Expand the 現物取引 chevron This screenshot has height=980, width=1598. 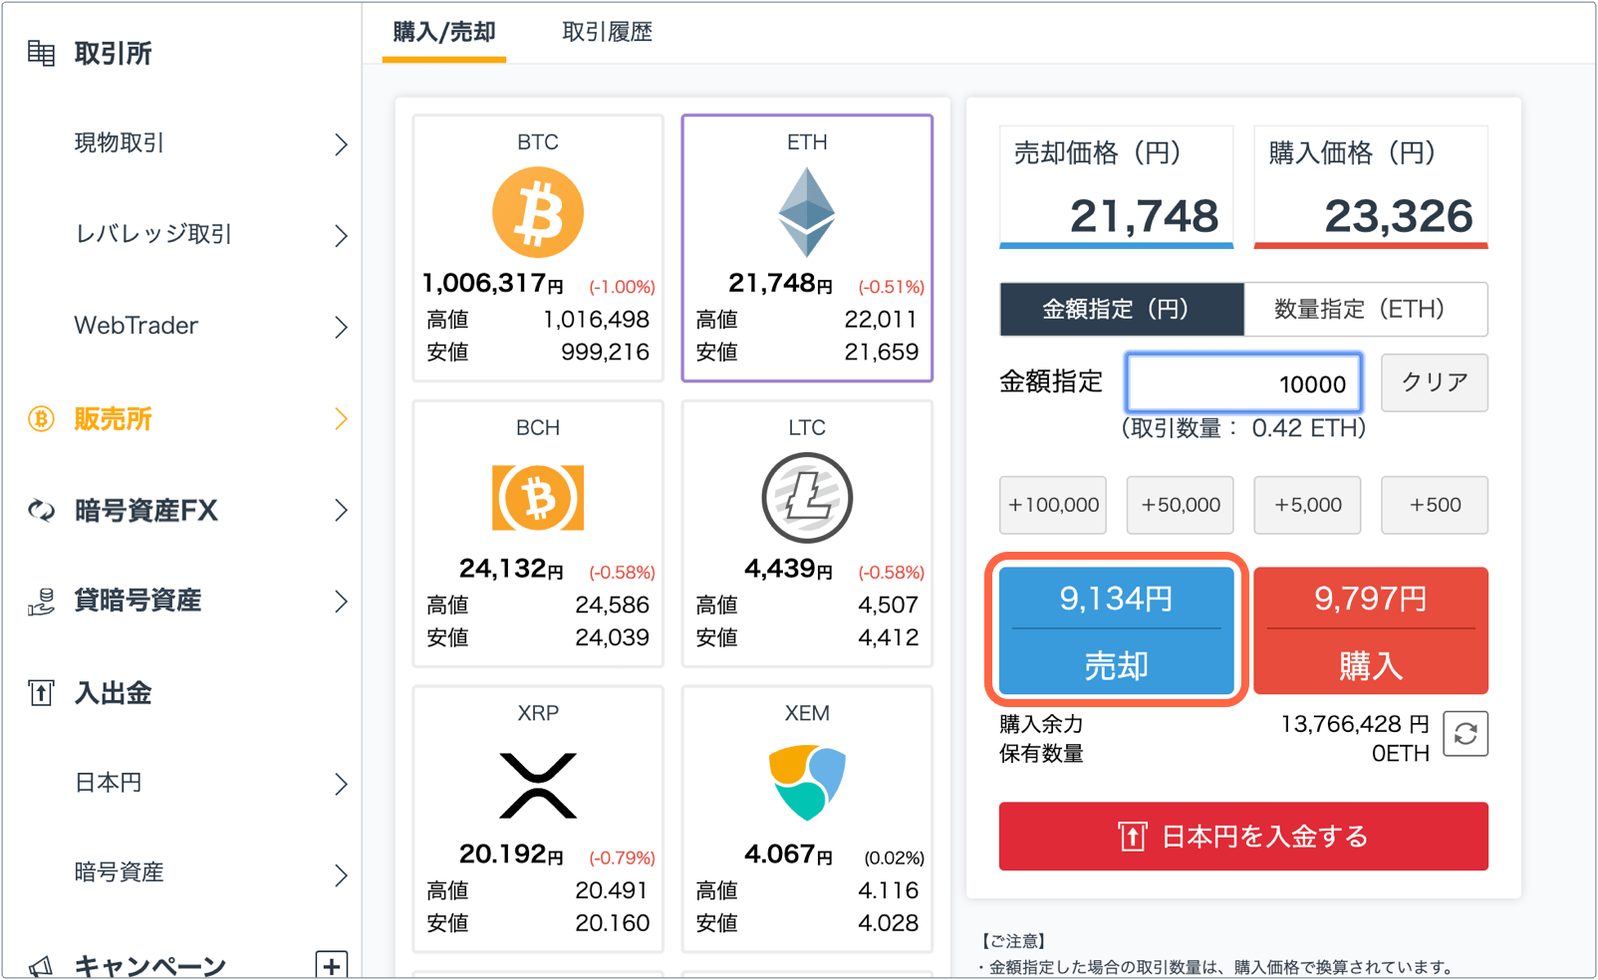click(341, 144)
